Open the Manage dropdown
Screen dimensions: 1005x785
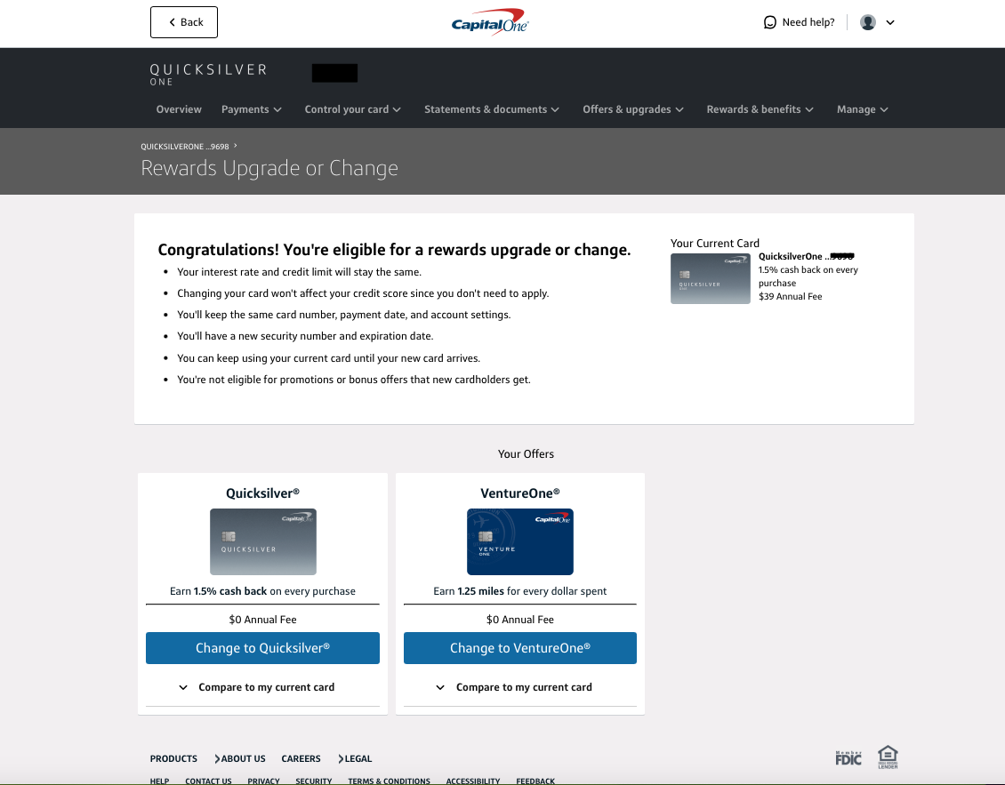coord(862,109)
